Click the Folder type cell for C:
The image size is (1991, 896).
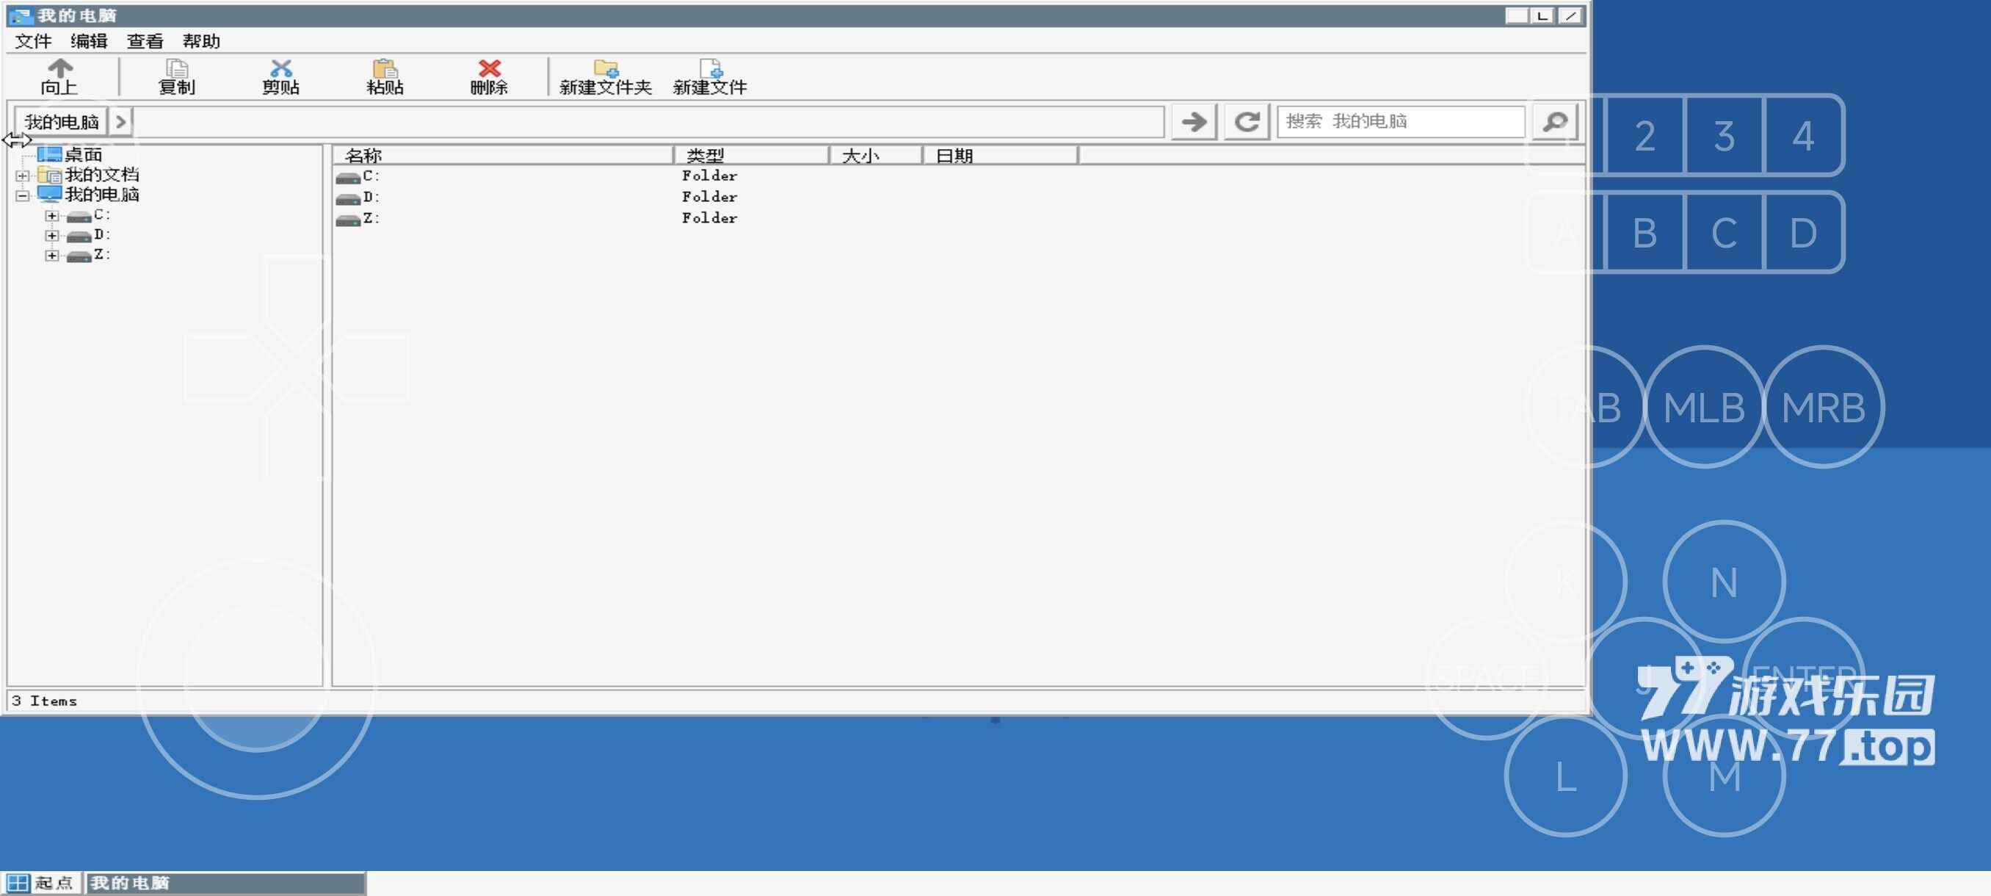(x=709, y=176)
